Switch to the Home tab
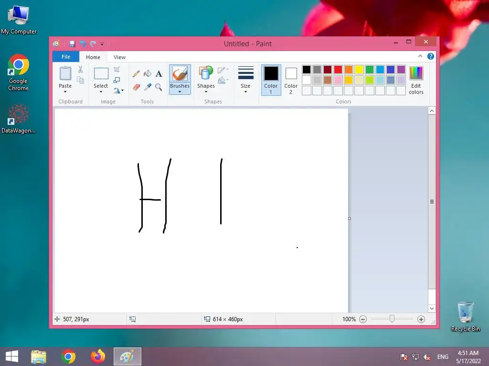The image size is (489, 366). click(x=93, y=57)
